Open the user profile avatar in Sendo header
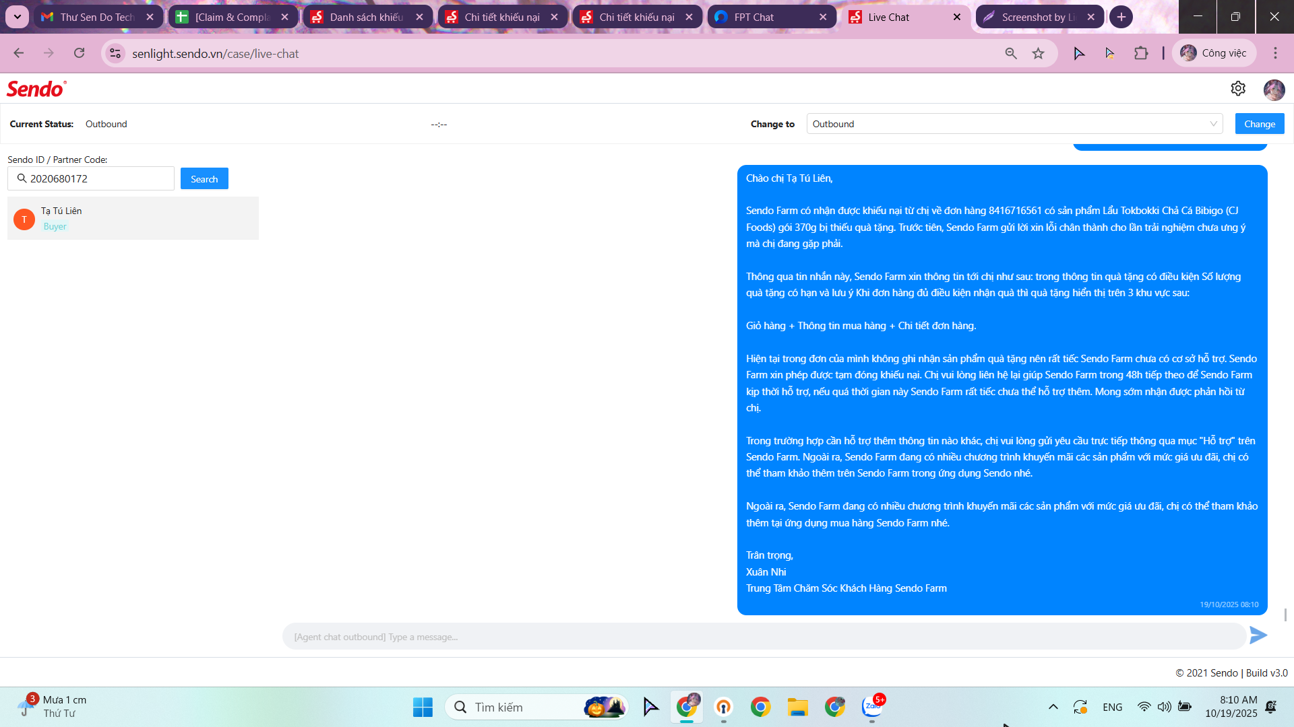 (x=1274, y=90)
